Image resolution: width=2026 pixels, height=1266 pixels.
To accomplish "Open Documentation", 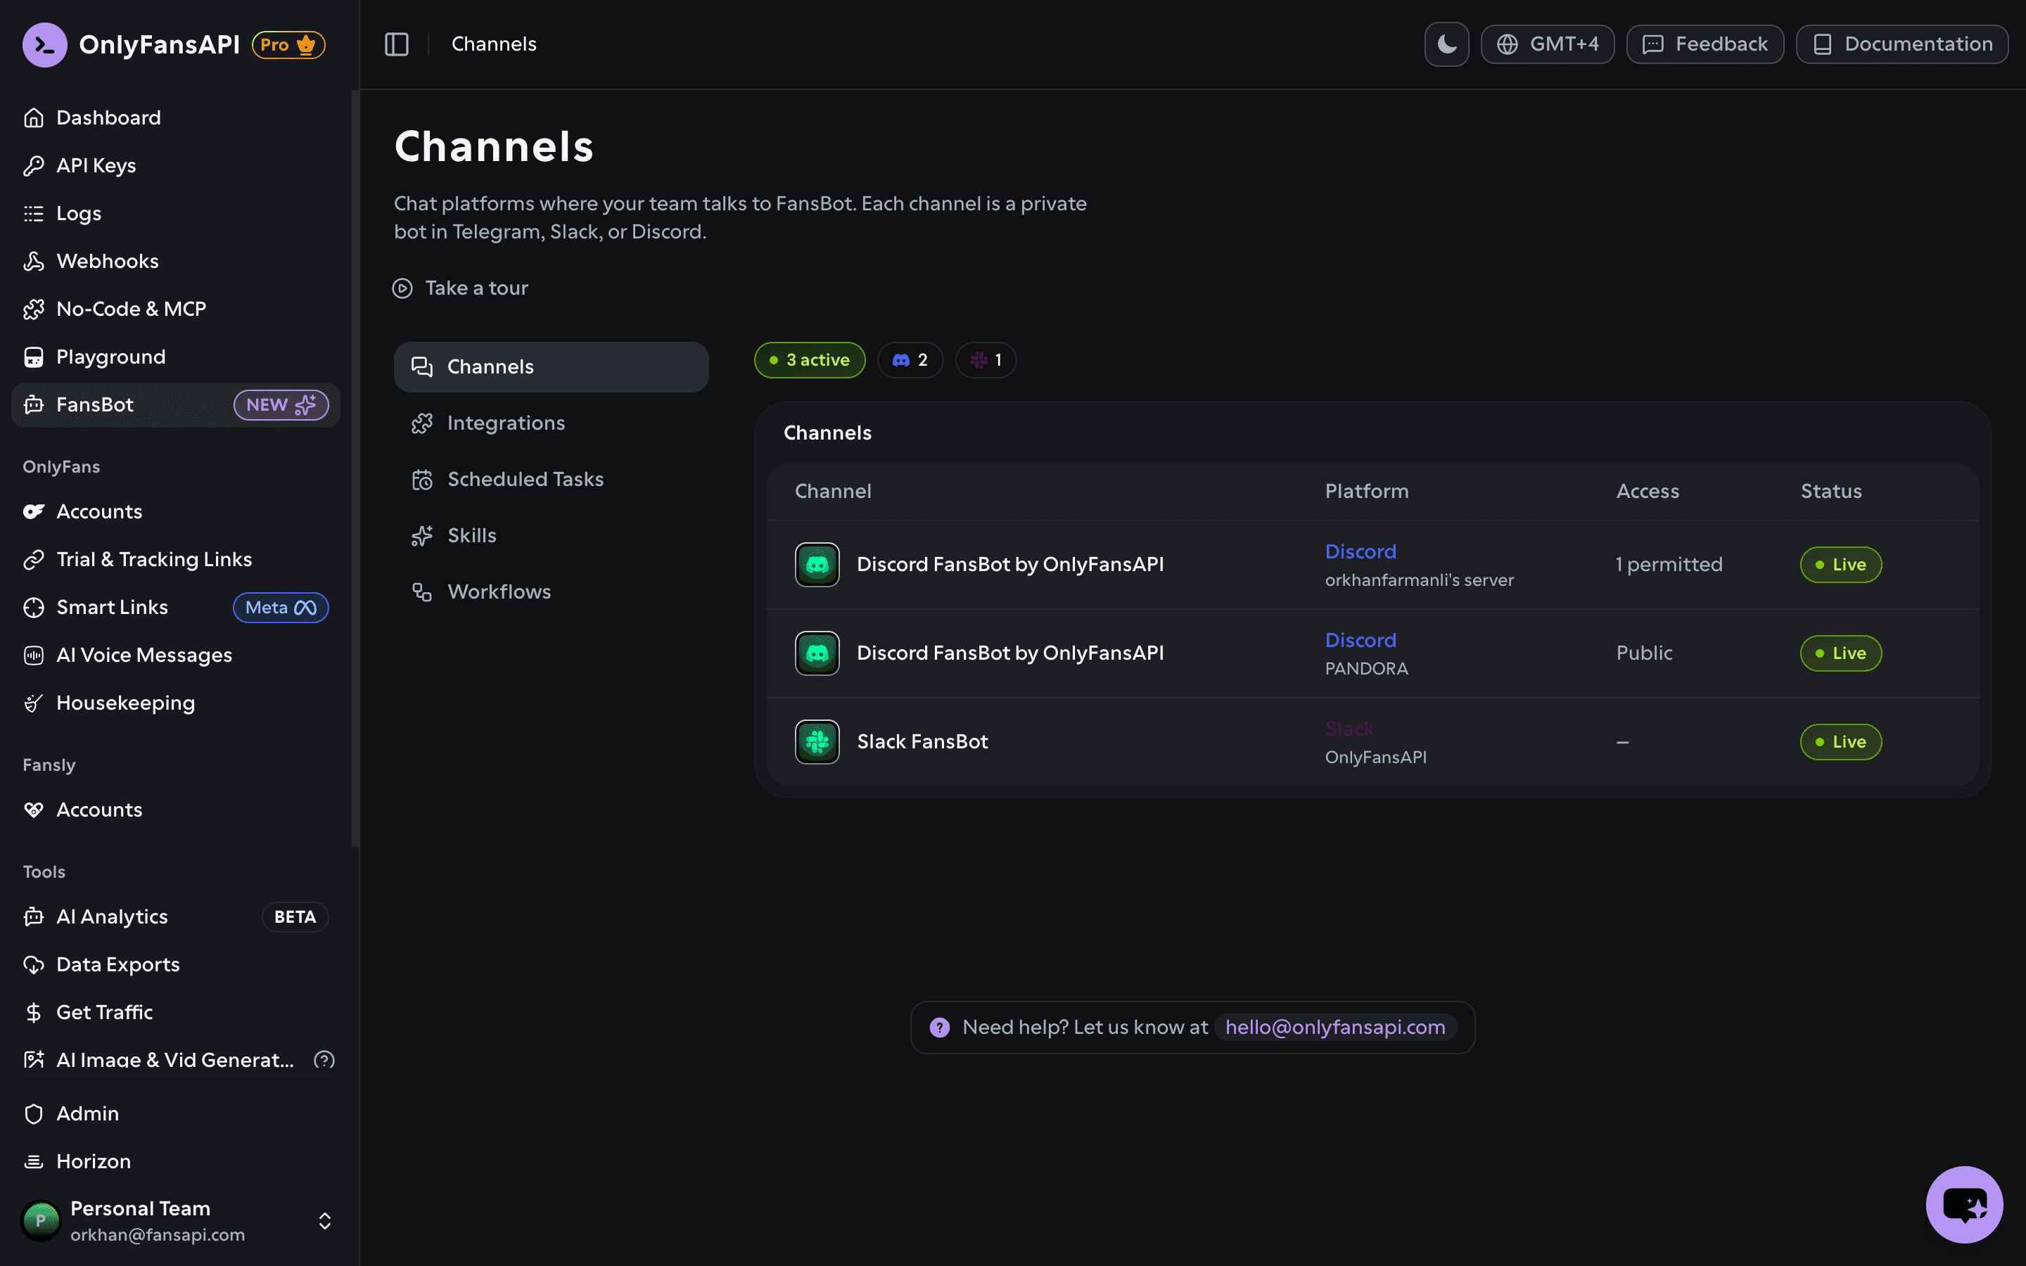I will (1901, 44).
